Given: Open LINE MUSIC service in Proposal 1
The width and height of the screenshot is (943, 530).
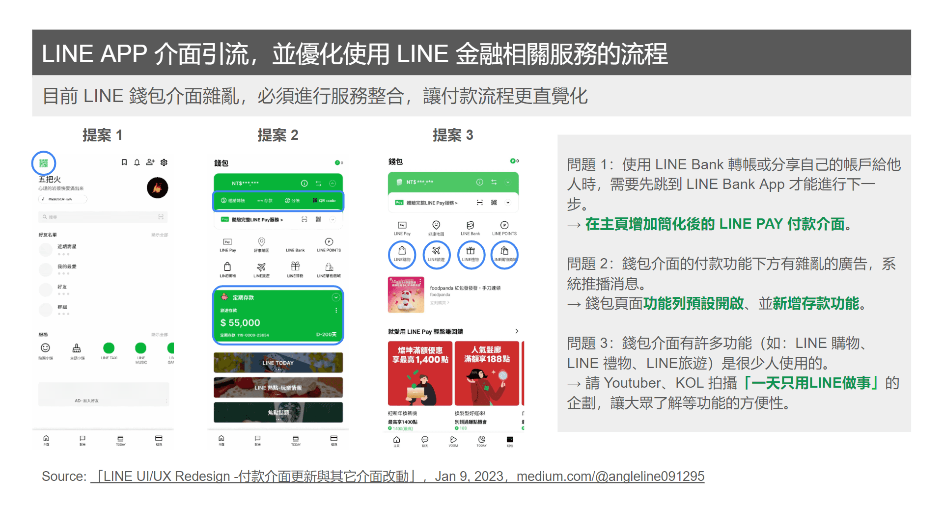Looking at the screenshot, I should (140, 348).
